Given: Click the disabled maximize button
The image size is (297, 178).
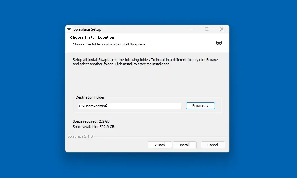Looking at the screenshot, I should (x=207, y=29).
